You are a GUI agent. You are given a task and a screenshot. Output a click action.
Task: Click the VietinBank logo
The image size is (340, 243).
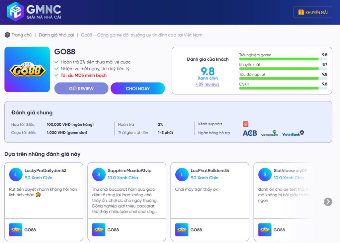[x=293, y=133]
